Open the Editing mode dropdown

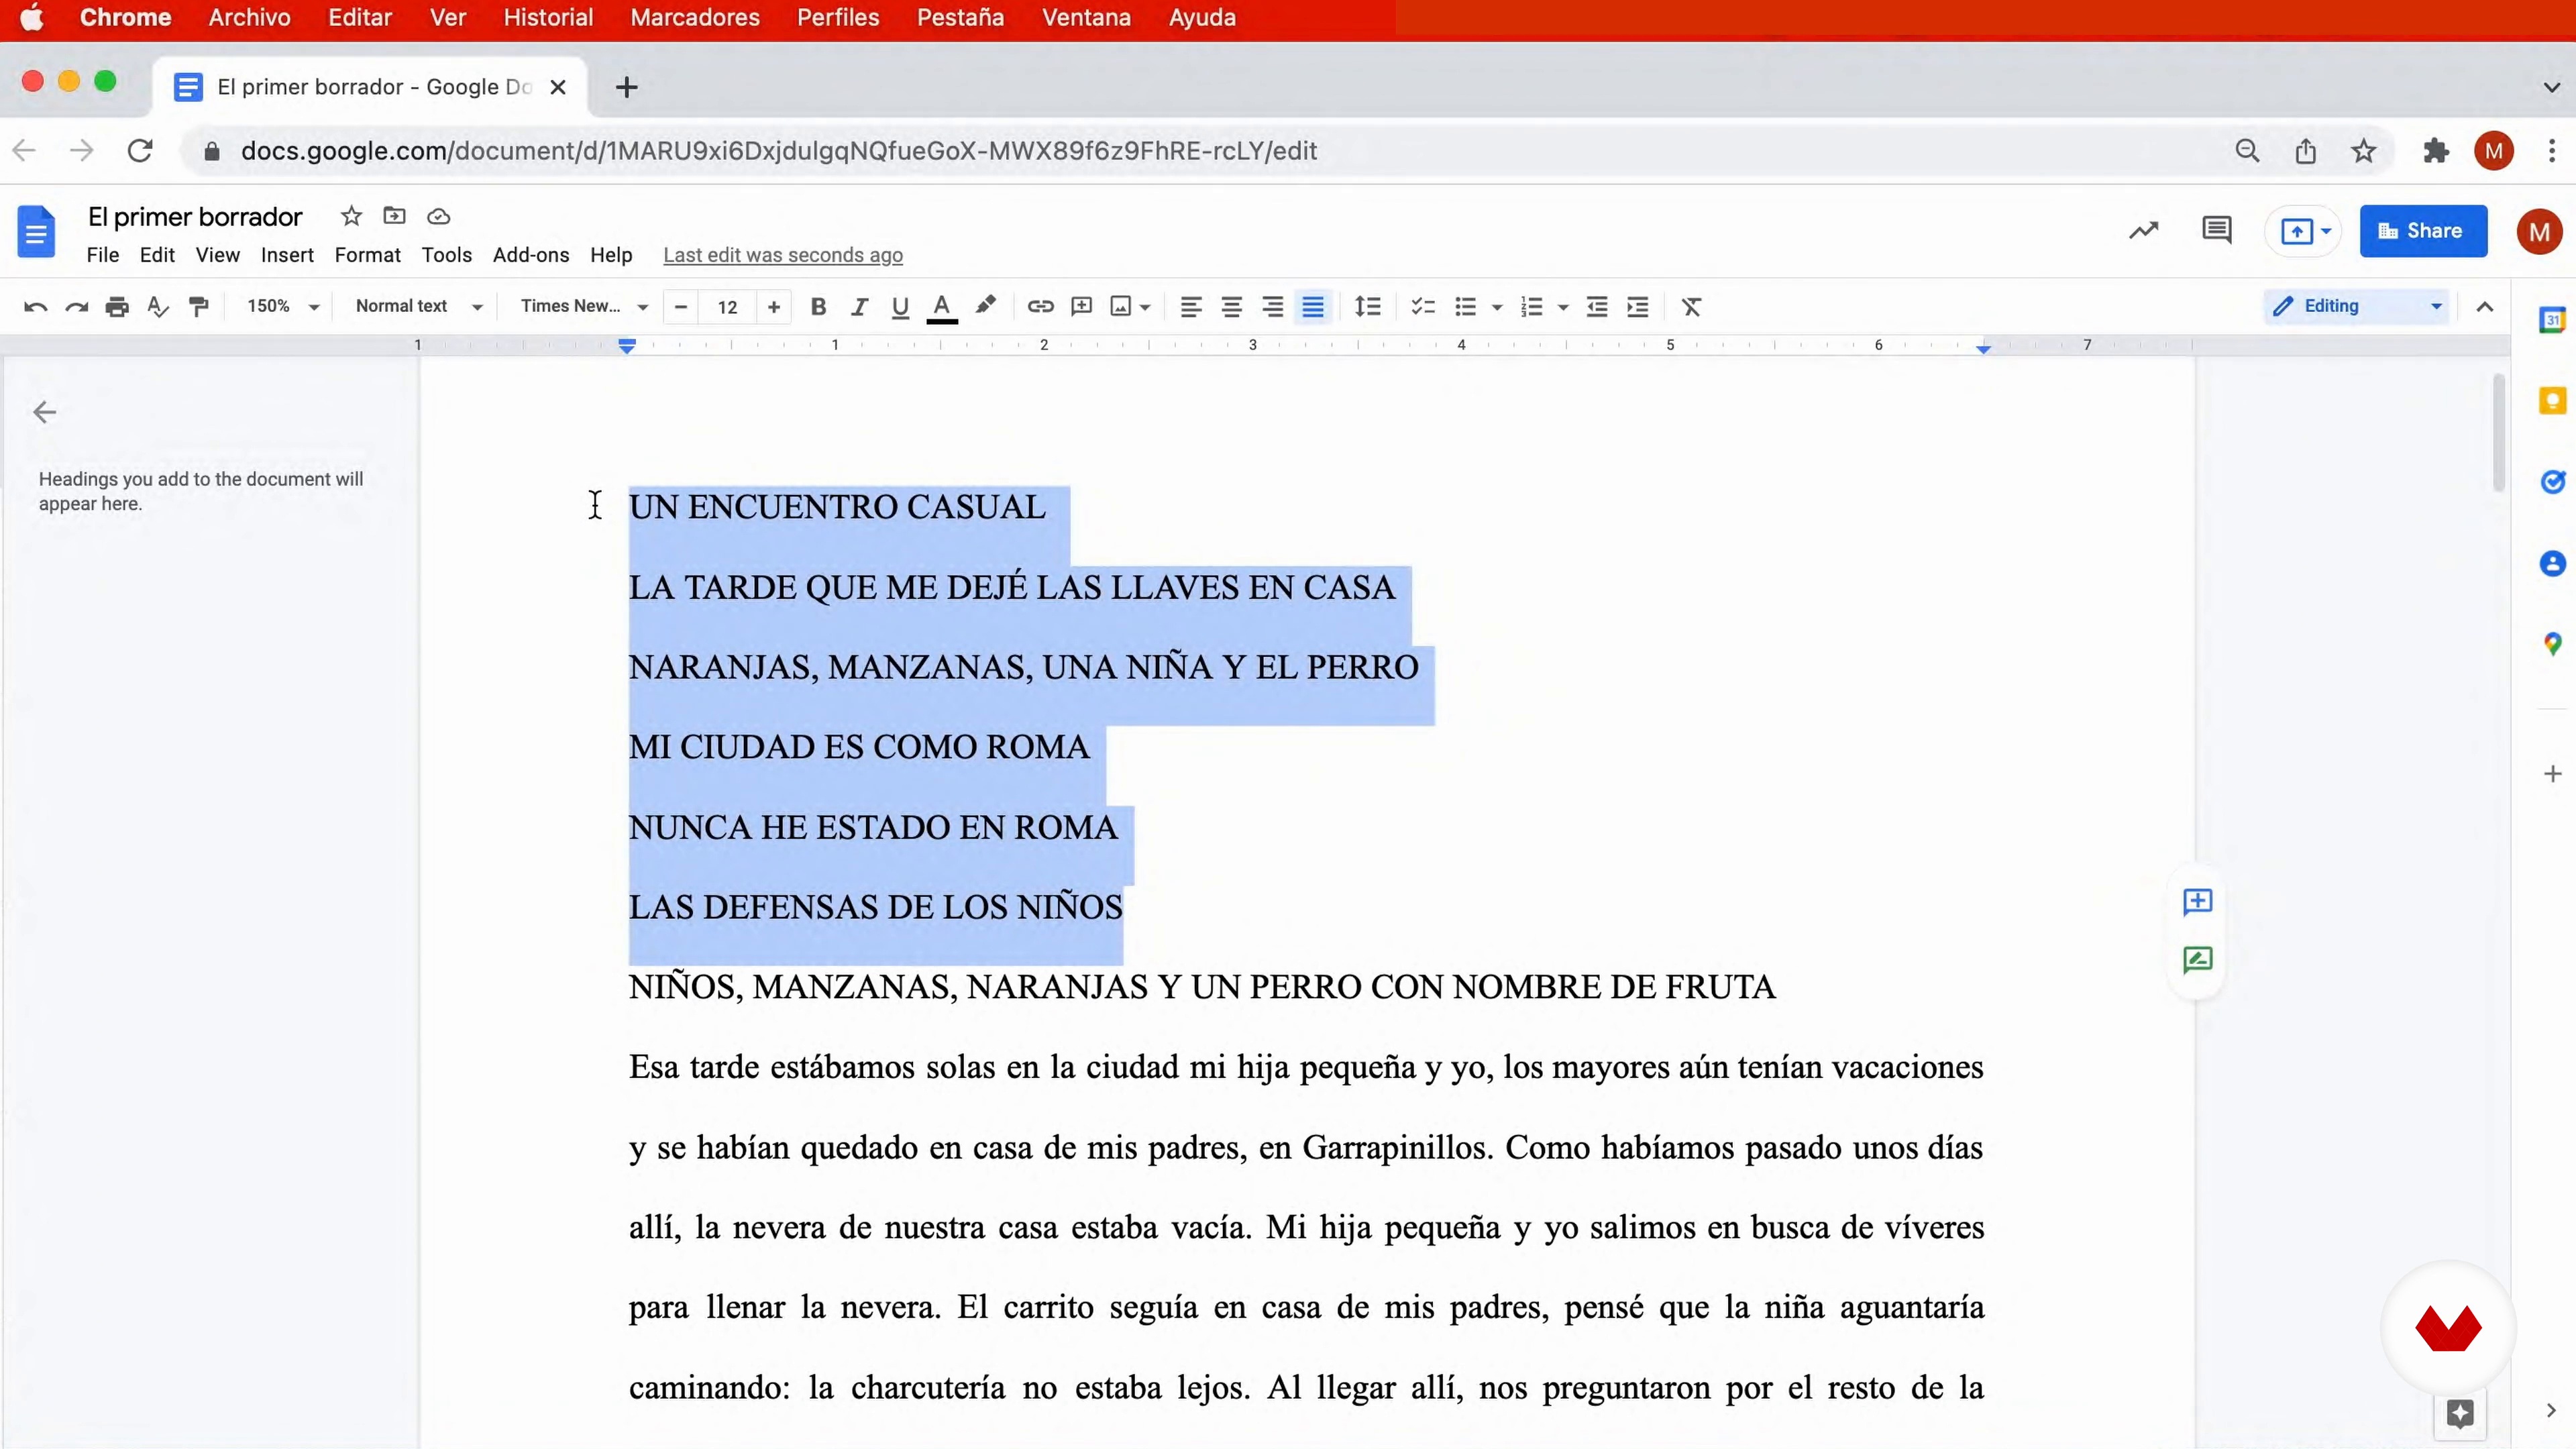coord(2356,306)
